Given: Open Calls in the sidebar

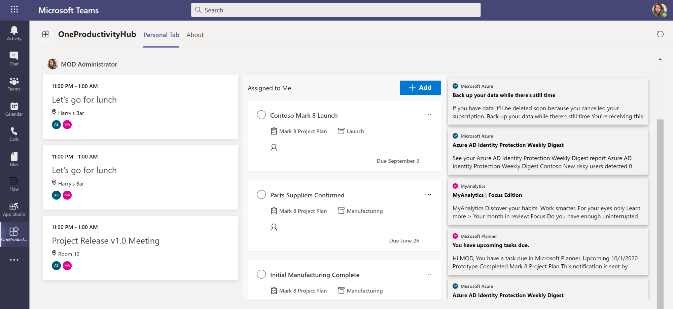Looking at the screenshot, I should coord(14,134).
